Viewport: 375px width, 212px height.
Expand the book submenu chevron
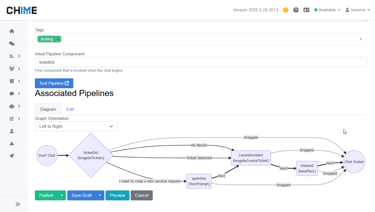[19, 81]
